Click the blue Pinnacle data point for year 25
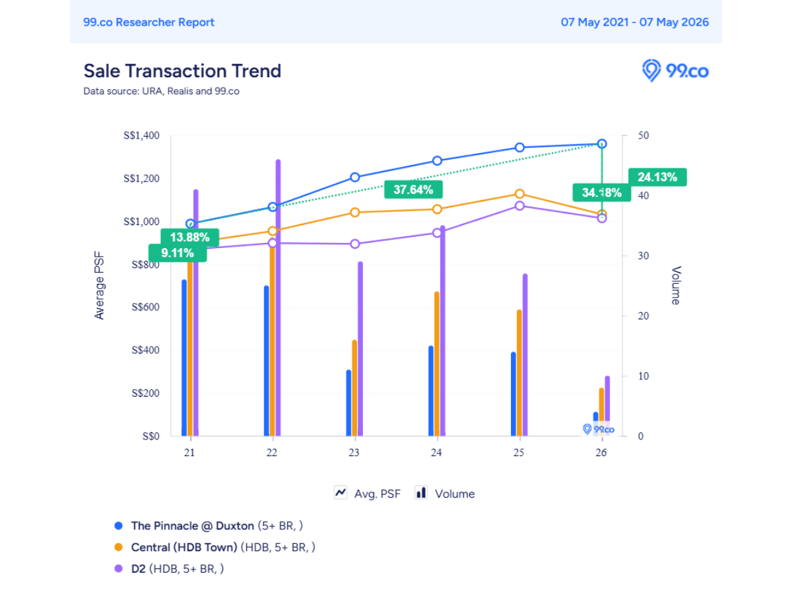792x594 pixels. 519,147
